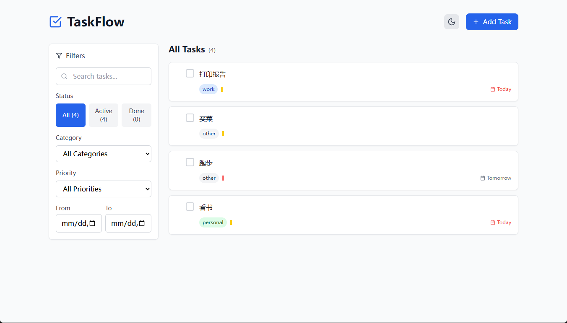Click the funnel Filters icon
Screen dimensions: 567x323
pyautogui.click(x=59, y=56)
